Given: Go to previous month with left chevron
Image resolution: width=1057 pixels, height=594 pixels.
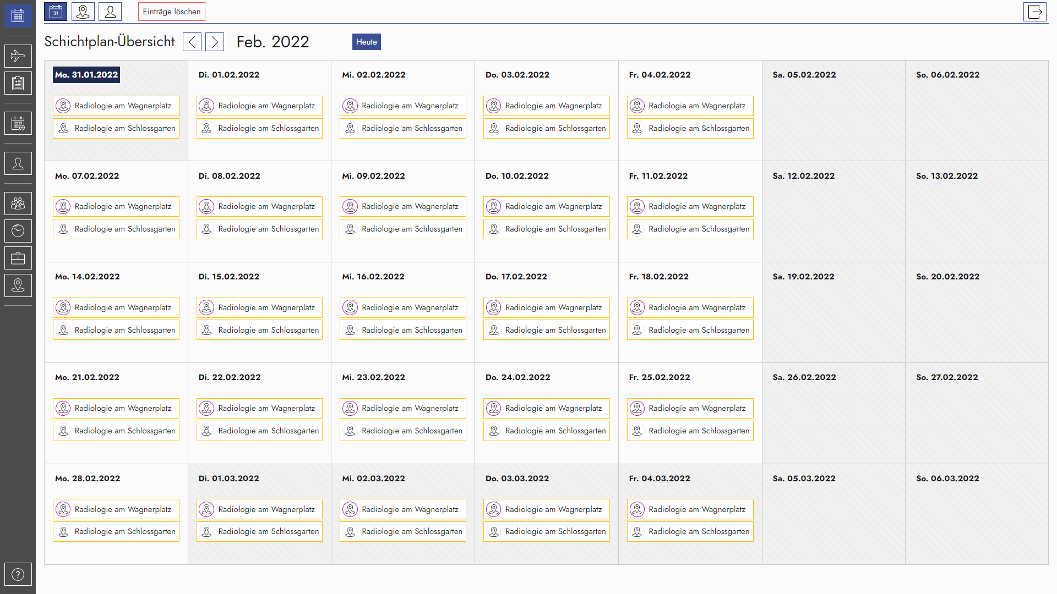Looking at the screenshot, I should [x=192, y=42].
